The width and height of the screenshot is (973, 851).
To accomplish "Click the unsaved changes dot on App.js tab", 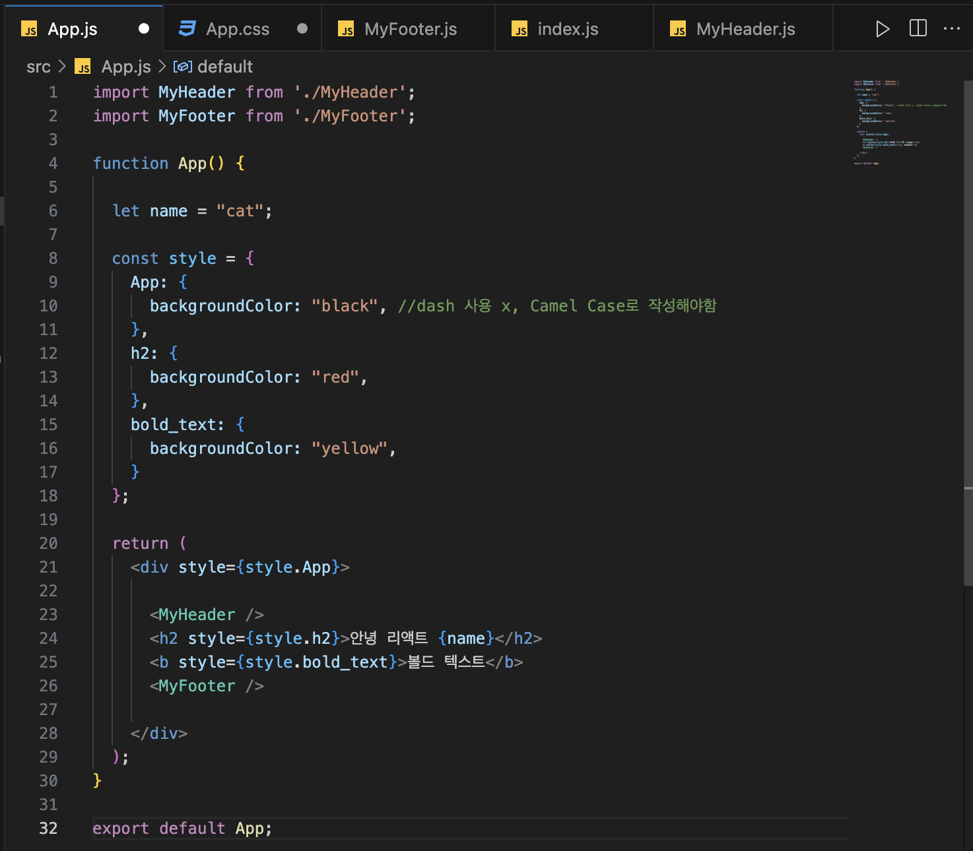I will tap(143, 28).
